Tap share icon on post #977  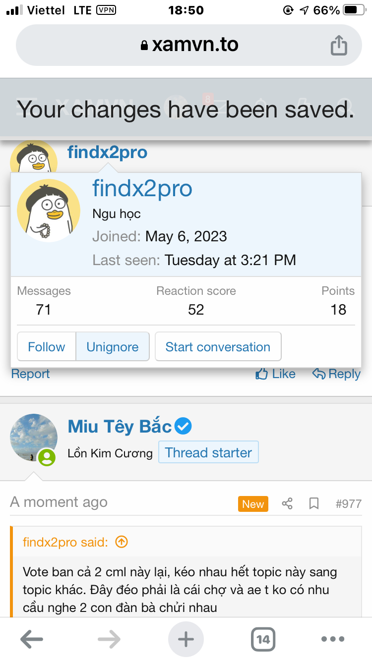click(x=287, y=504)
